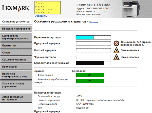
Task: Click the Подлинный type value
Action: coord(83,108)
